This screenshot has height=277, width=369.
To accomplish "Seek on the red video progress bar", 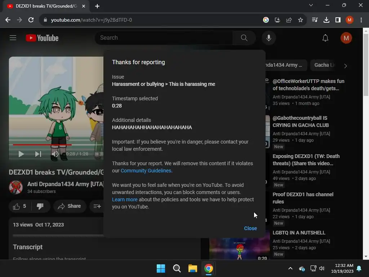I will (x=42, y=145).
